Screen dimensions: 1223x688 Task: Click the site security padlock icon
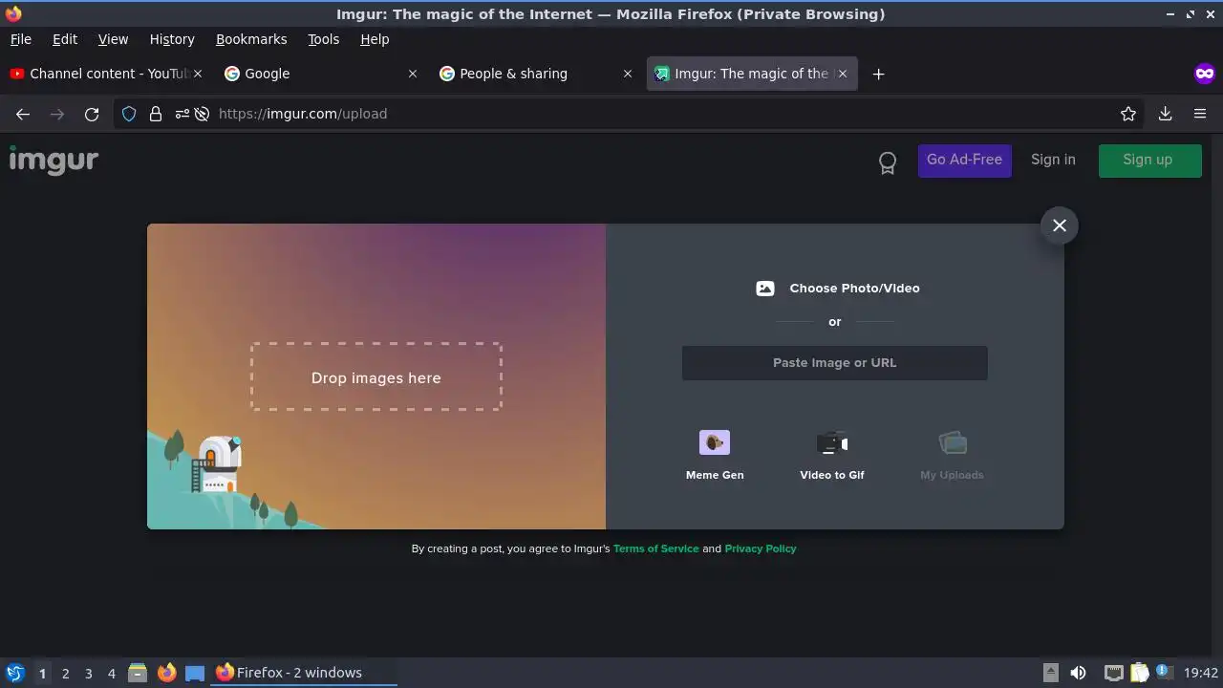[x=156, y=114]
